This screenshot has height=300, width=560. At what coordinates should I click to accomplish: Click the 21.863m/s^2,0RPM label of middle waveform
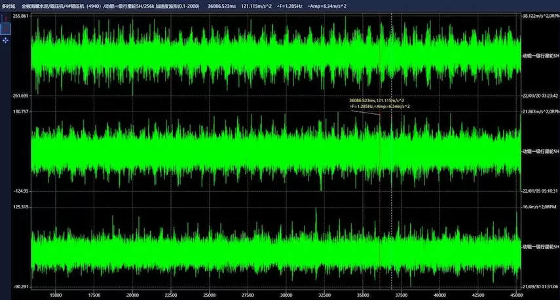(x=540, y=111)
